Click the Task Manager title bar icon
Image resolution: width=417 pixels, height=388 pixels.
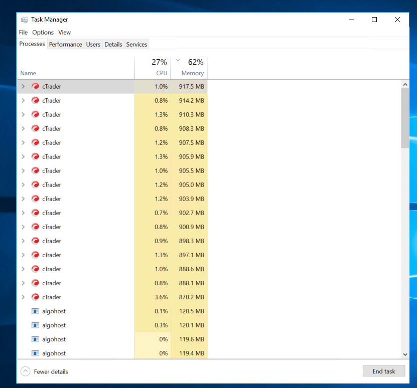coord(25,20)
